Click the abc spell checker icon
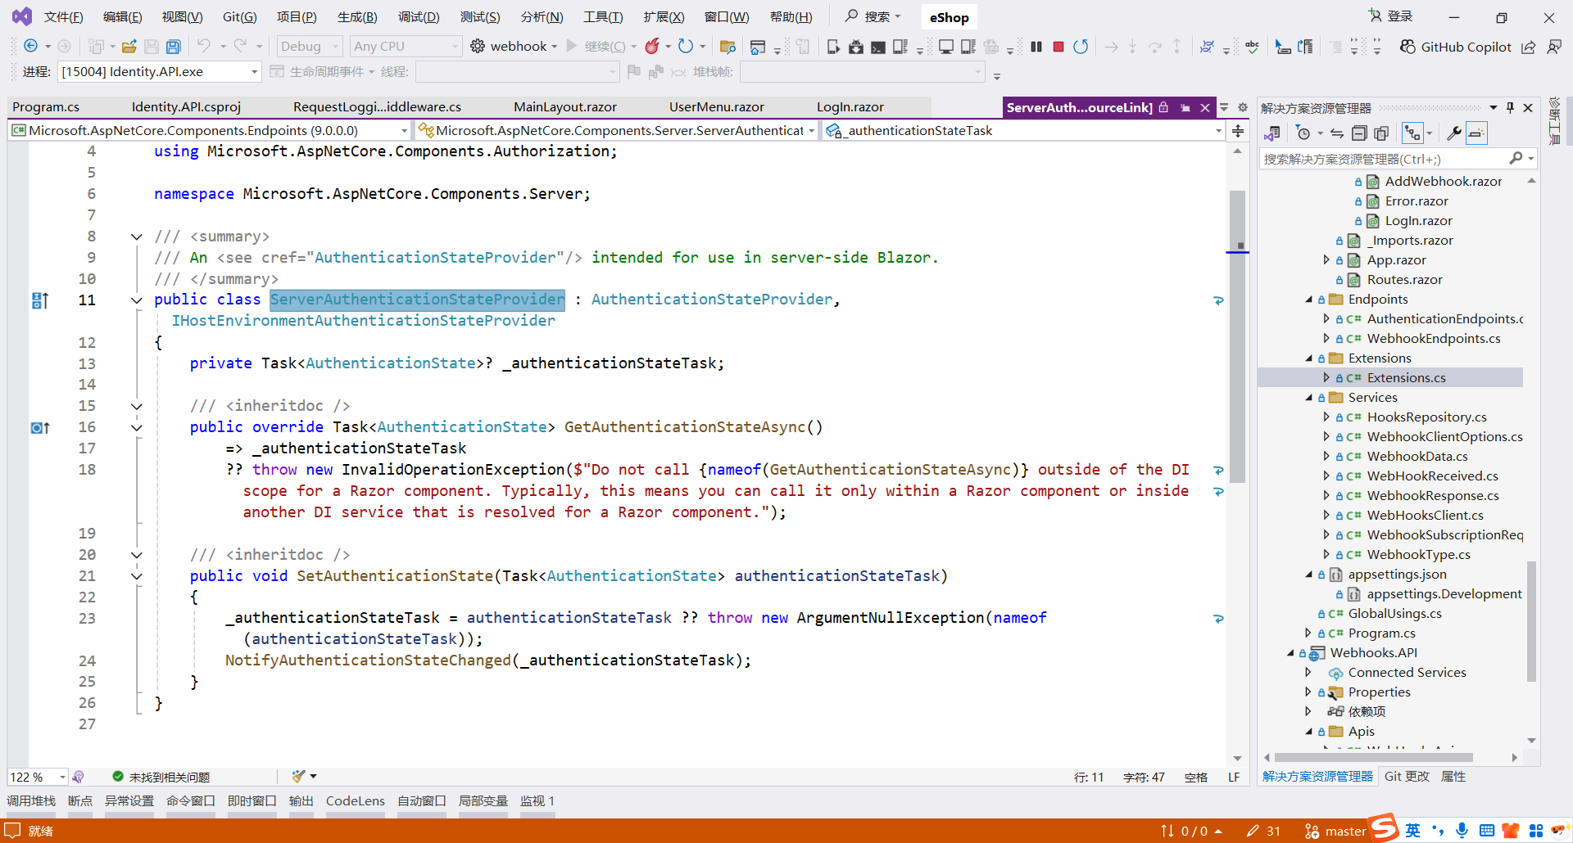 [1252, 47]
